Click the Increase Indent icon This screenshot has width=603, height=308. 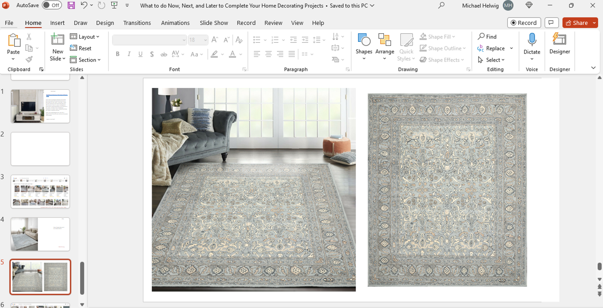(305, 40)
